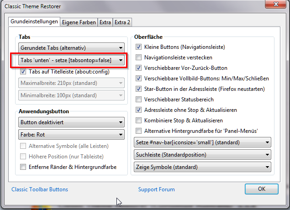Open the Extra tab

105,22
